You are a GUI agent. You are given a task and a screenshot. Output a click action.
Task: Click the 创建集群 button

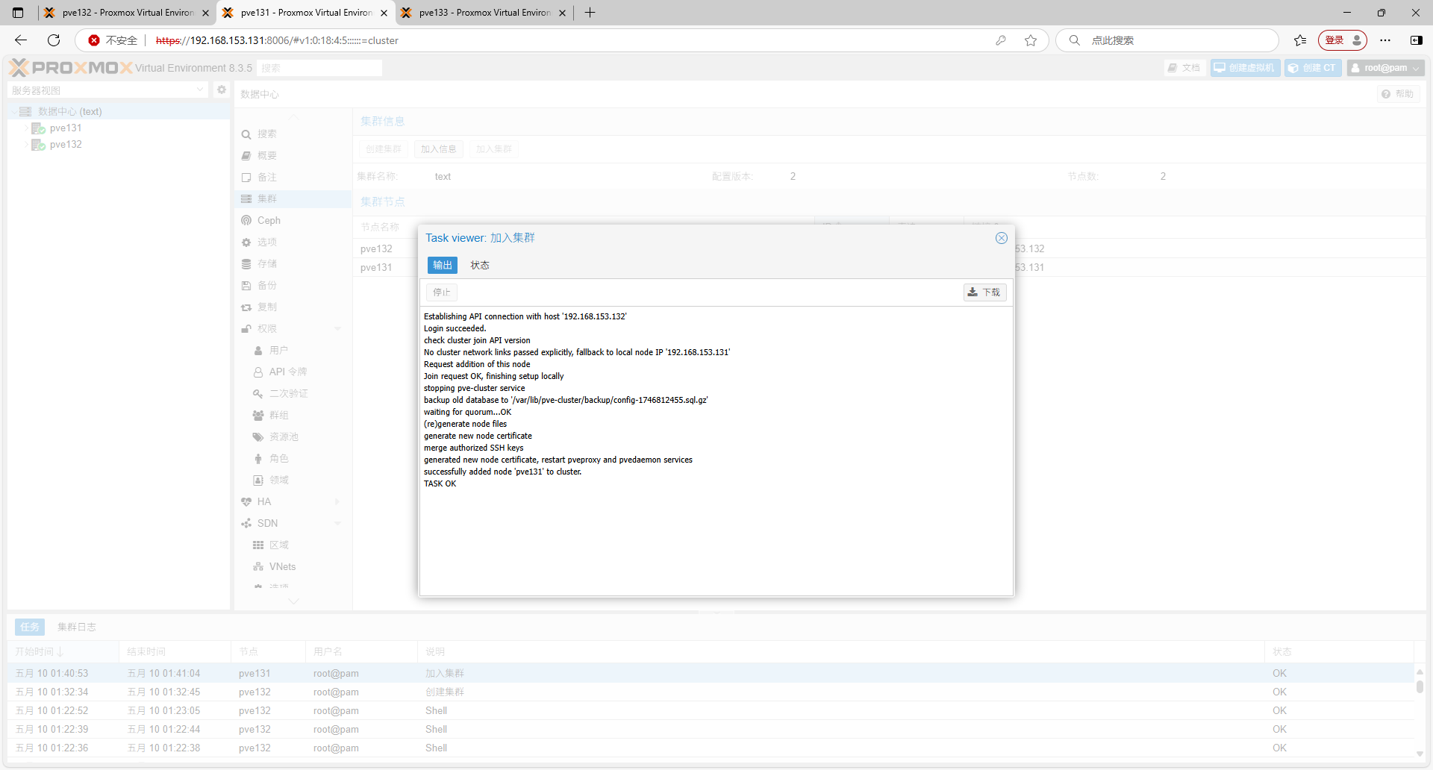coord(384,149)
